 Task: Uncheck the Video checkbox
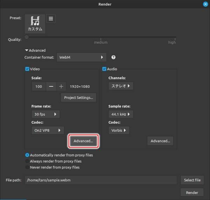pos(27,69)
